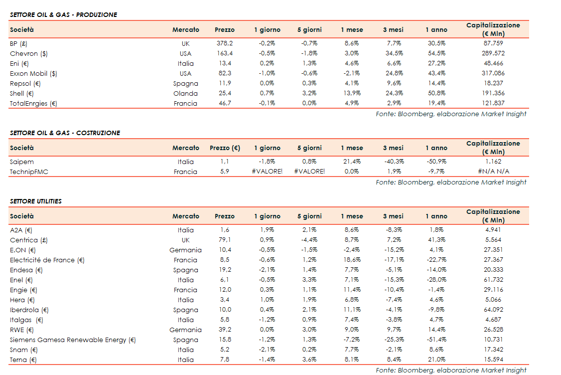Click Terna's 1 anno value 21,0%
This screenshot has width=561, height=375.
[436, 360]
